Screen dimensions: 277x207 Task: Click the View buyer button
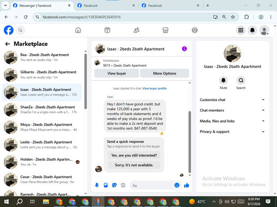116,73
